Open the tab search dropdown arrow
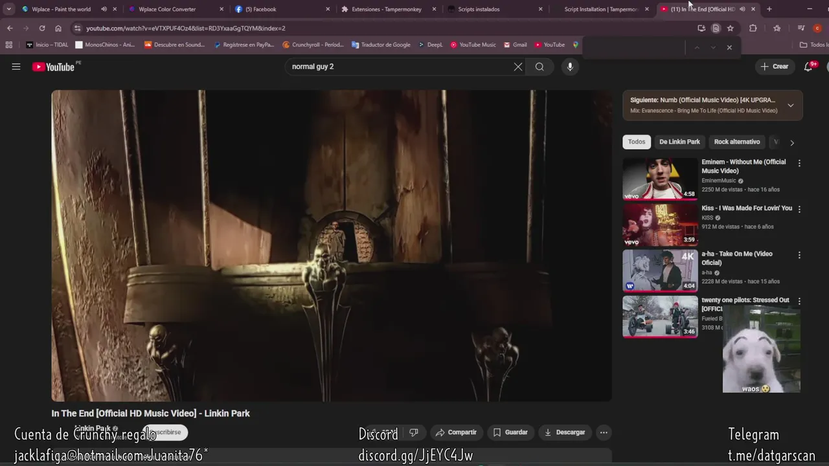829x466 pixels. pyautogui.click(x=9, y=9)
